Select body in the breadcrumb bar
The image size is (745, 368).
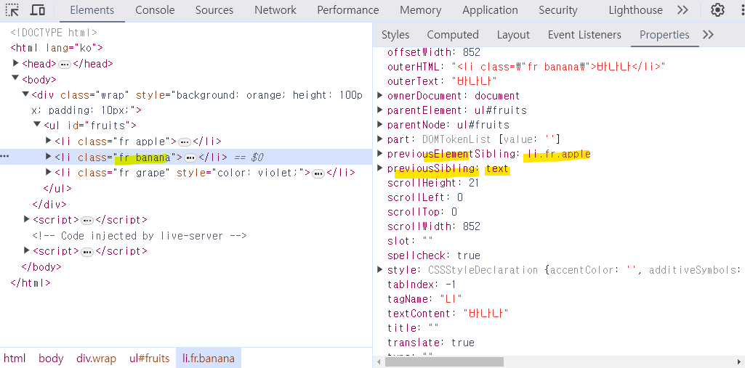click(52, 358)
